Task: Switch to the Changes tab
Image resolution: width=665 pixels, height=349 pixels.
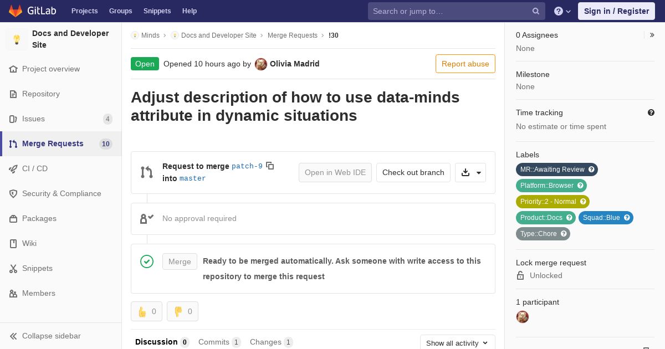Action: click(x=271, y=342)
